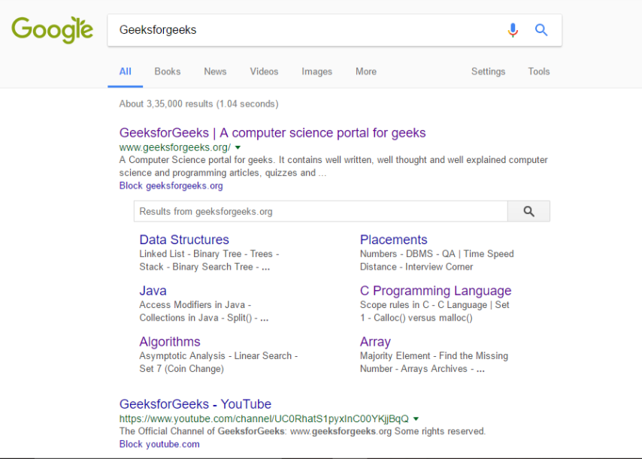Open C Programming Language sitelink
This screenshot has height=459, width=642.
[436, 291]
